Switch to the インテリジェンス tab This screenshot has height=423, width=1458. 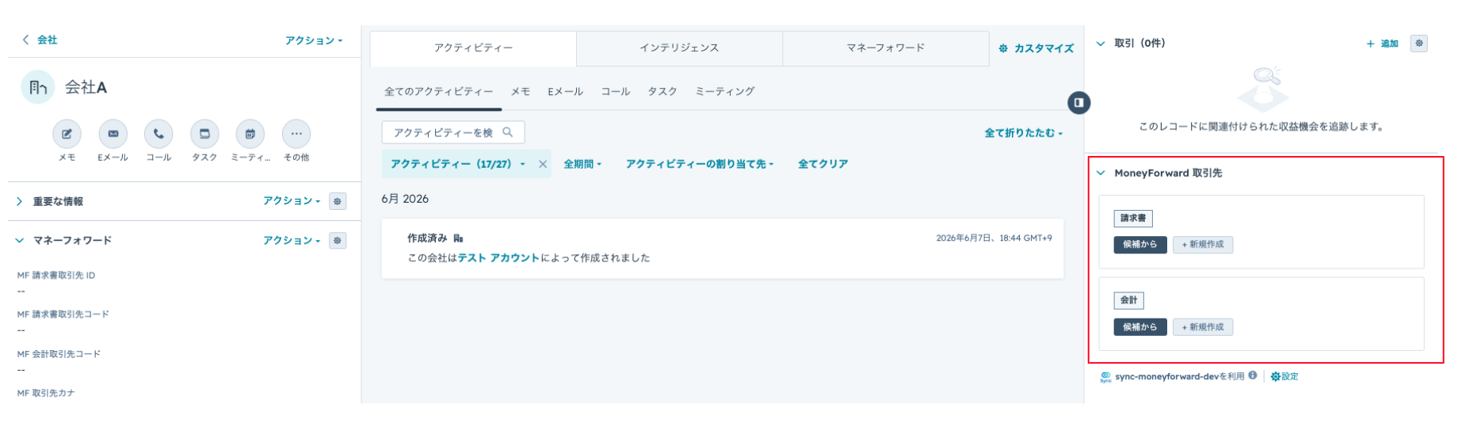tap(679, 48)
